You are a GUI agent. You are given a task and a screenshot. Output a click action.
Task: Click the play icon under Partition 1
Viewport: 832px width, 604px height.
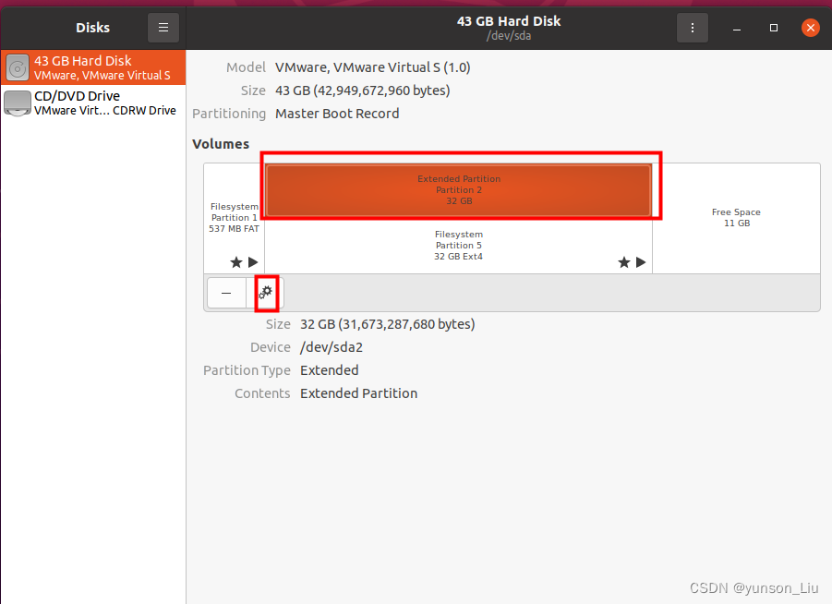pos(252,261)
